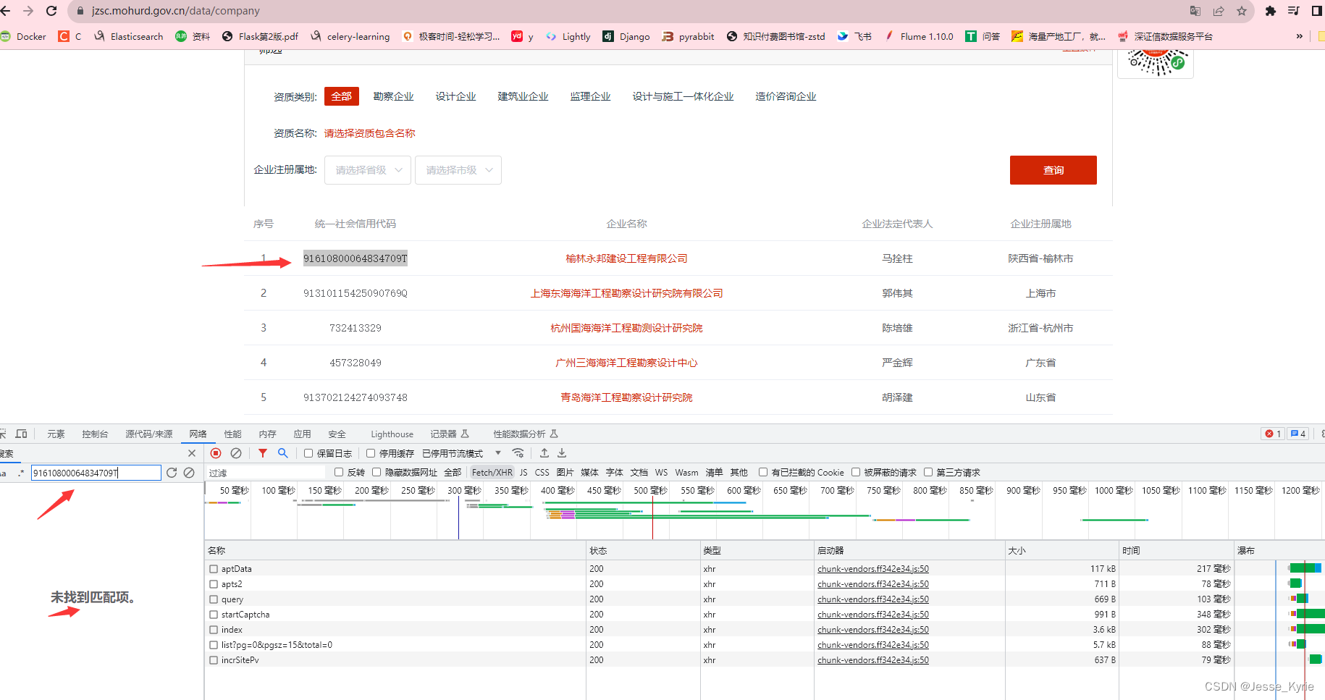This screenshot has width=1325, height=700.
Task: Check the invert filter checkbox (反转)
Action: [x=339, y=472]
